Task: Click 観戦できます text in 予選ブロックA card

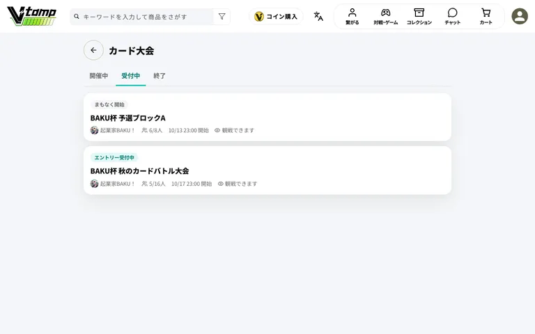Action: click(238, 130)
